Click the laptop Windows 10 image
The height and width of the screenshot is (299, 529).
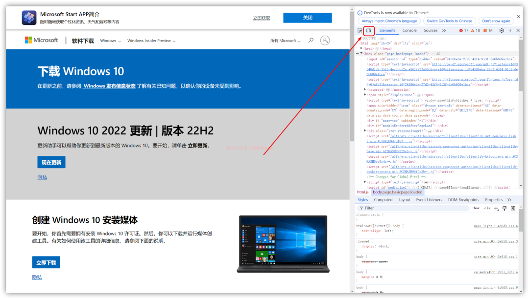(x=283, y=244)
